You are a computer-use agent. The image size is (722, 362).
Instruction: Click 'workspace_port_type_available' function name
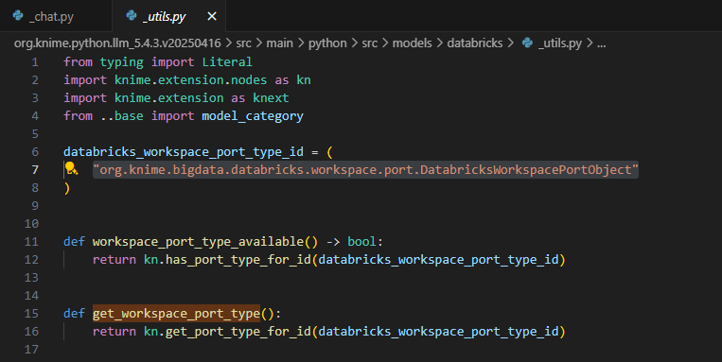coord(198,241)
